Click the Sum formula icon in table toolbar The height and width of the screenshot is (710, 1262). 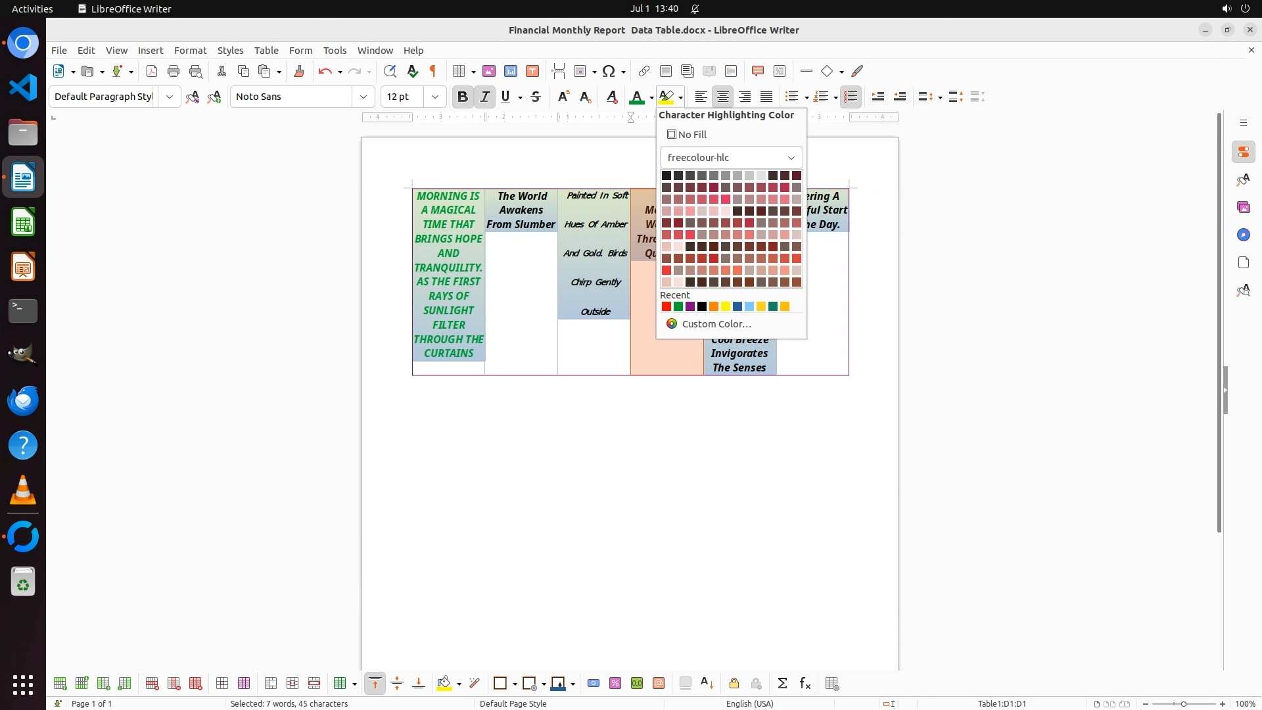(x=782, y=684)
